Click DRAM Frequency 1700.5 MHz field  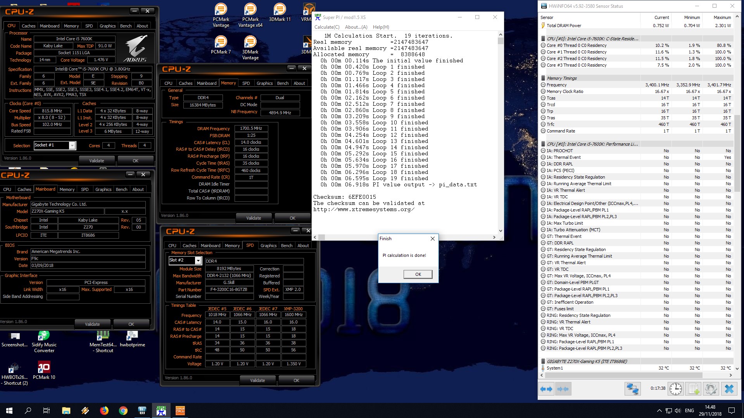pos(251,128)
